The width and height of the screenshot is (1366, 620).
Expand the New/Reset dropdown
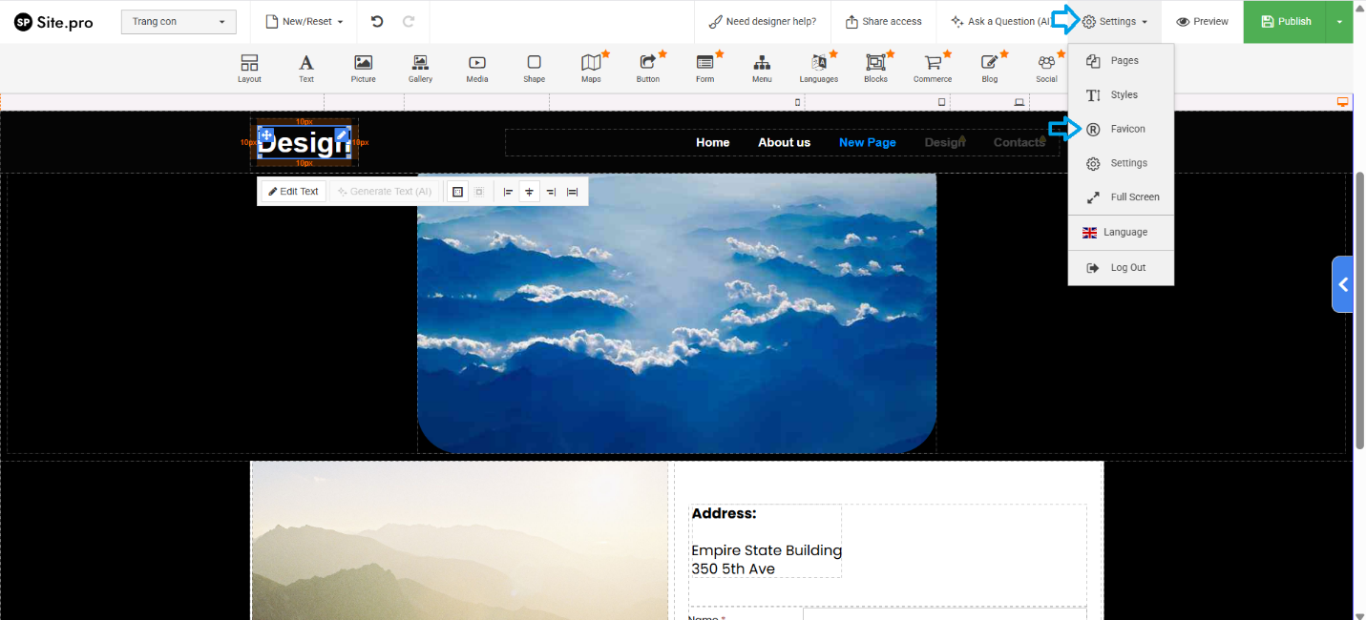(304, 21)
